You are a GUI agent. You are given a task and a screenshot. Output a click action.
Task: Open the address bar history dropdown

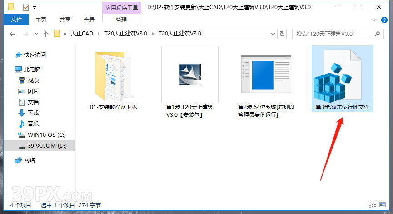(x=273, y=34)
